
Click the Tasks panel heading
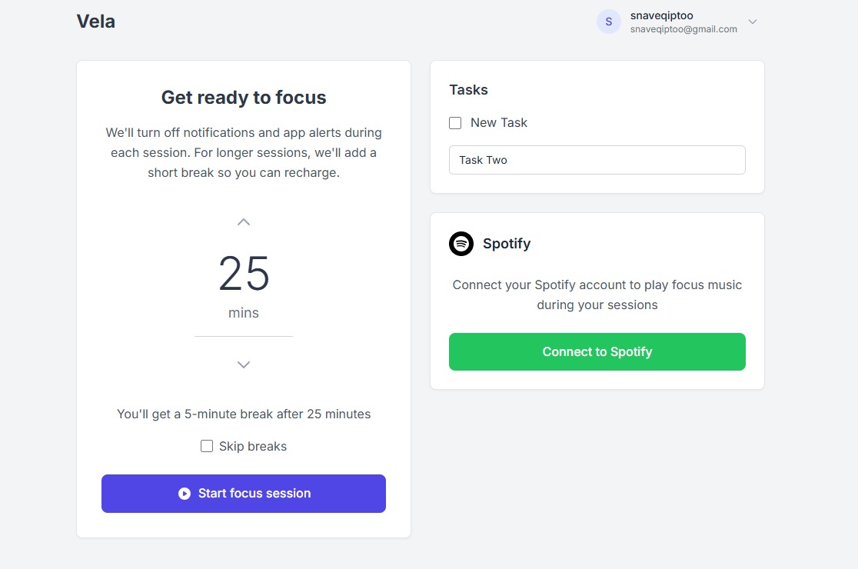(468, 90)
